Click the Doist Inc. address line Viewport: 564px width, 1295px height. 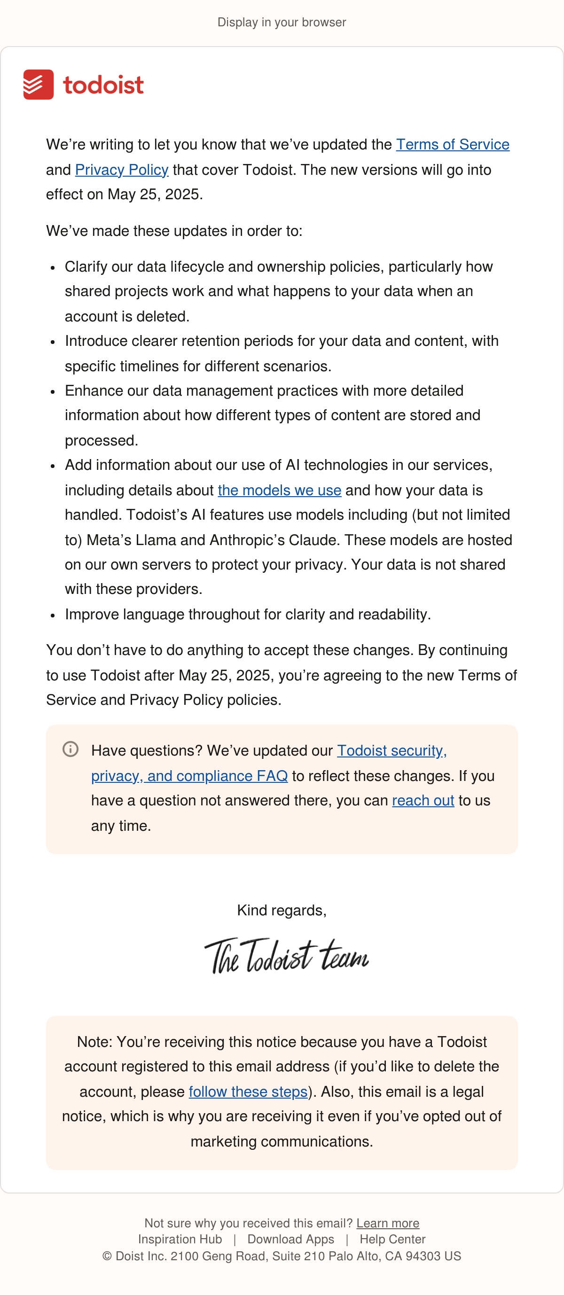coord(282,1256)
